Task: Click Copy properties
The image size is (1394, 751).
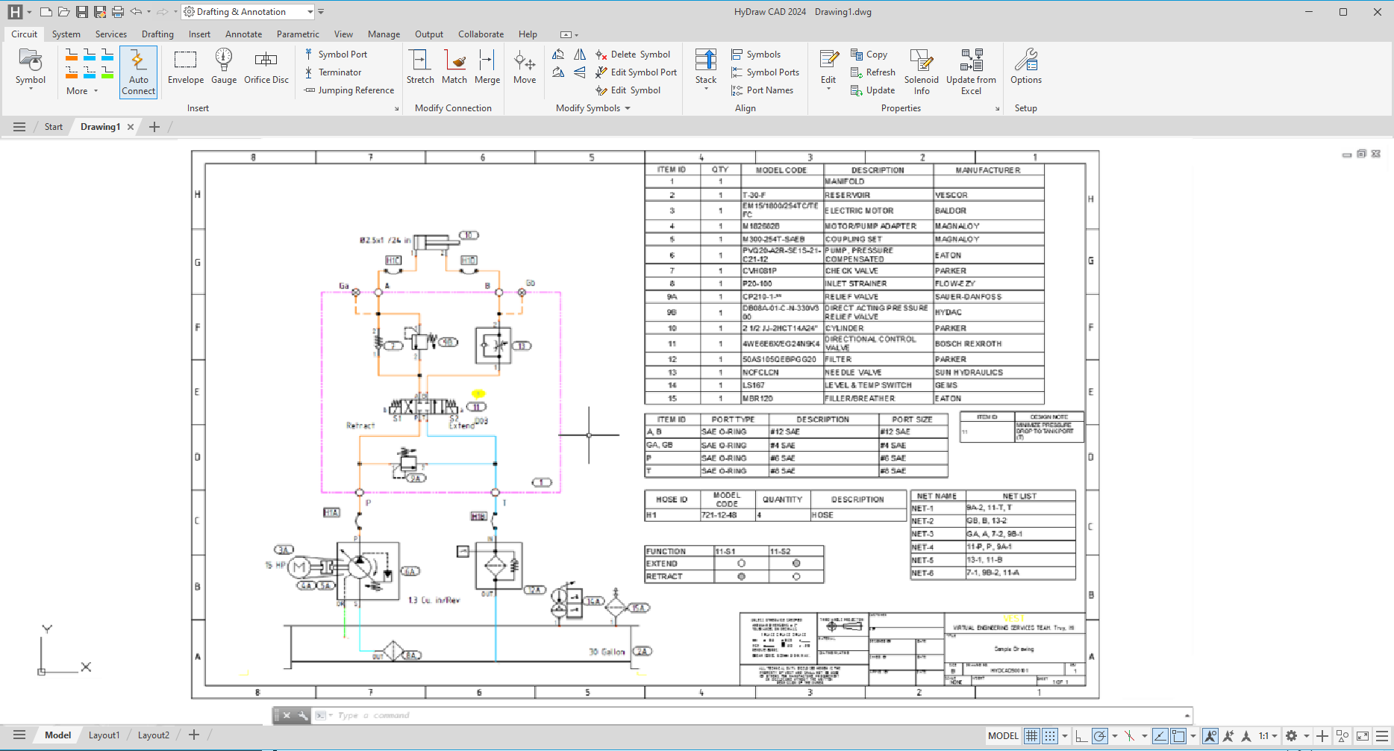Action: [869, 54]
